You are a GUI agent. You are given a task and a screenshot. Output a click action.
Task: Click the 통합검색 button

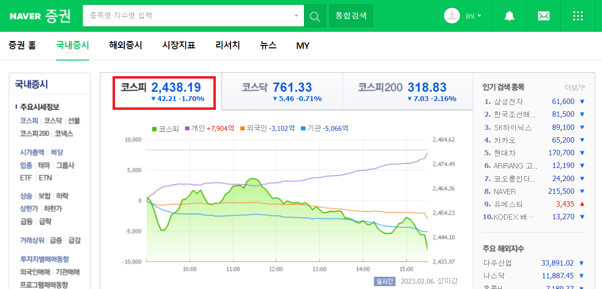tap(351, 16)
